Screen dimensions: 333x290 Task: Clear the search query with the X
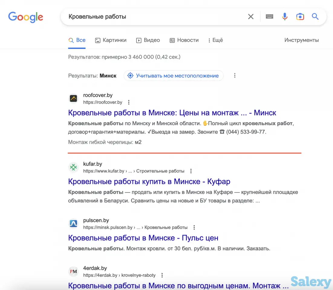[x=250, y=17]
